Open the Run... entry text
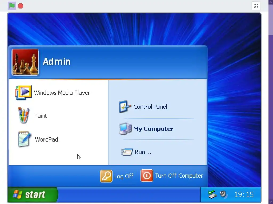The width and height of the screenshot is (273, 204). [x=143, y=152]
